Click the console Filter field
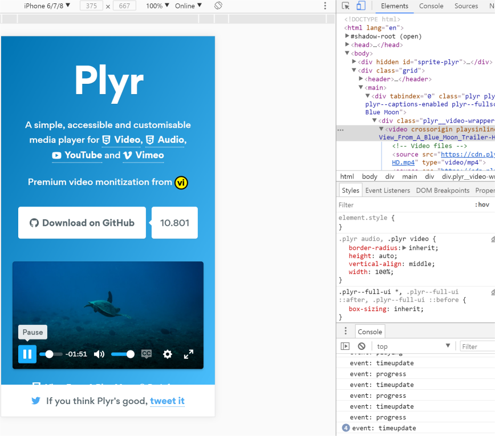 477,346
